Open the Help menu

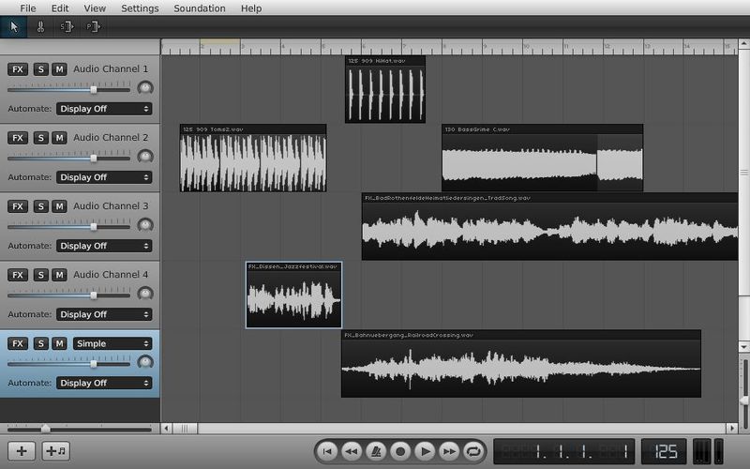click(251, 8)
